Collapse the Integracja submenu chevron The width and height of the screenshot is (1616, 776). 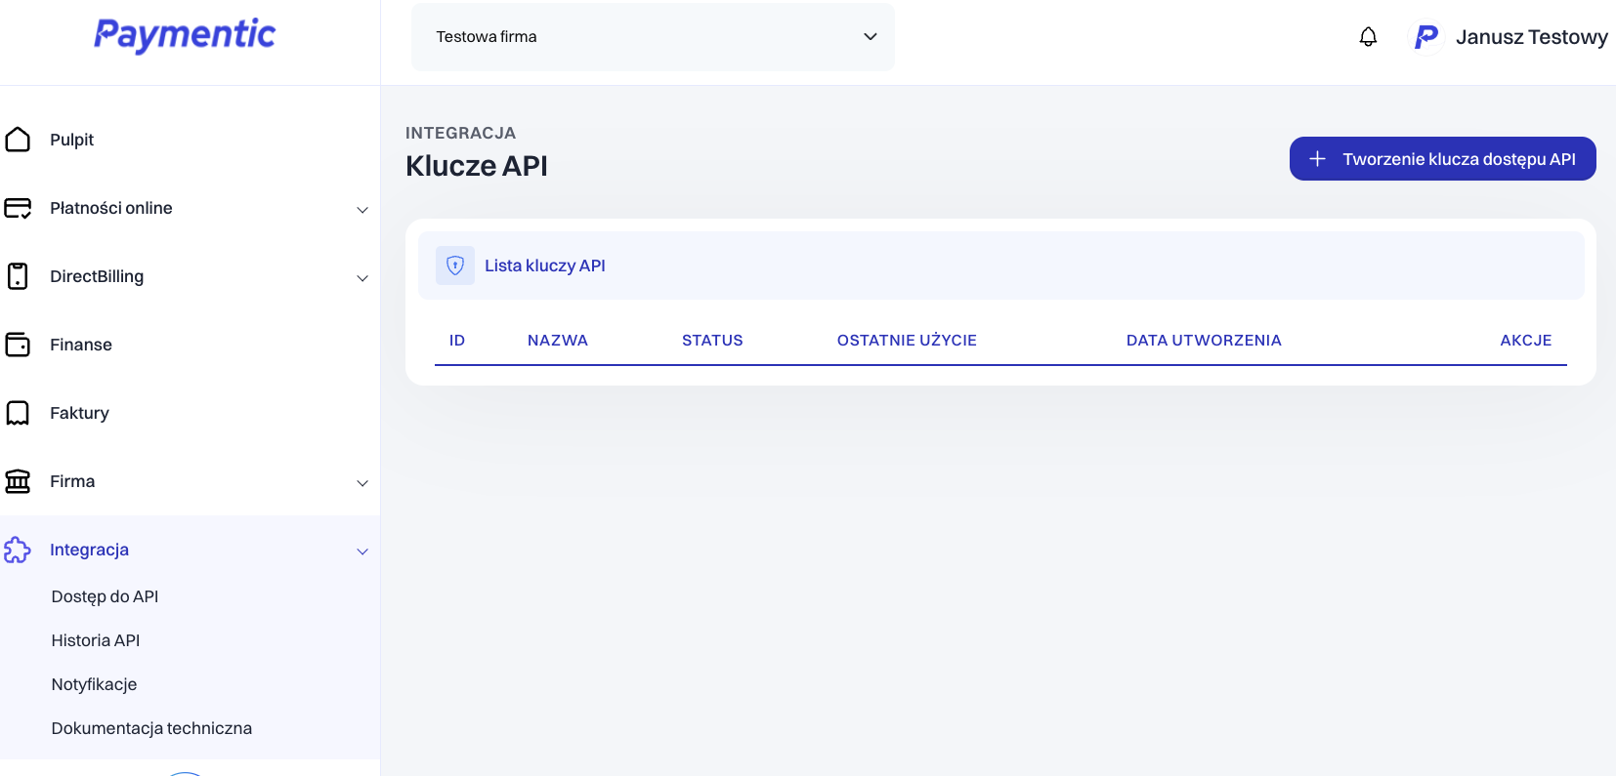pos(362,551)
